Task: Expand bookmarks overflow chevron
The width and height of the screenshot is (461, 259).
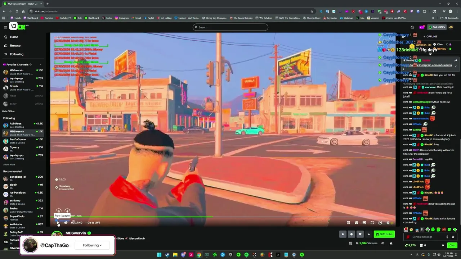Action: click(433, 18)
